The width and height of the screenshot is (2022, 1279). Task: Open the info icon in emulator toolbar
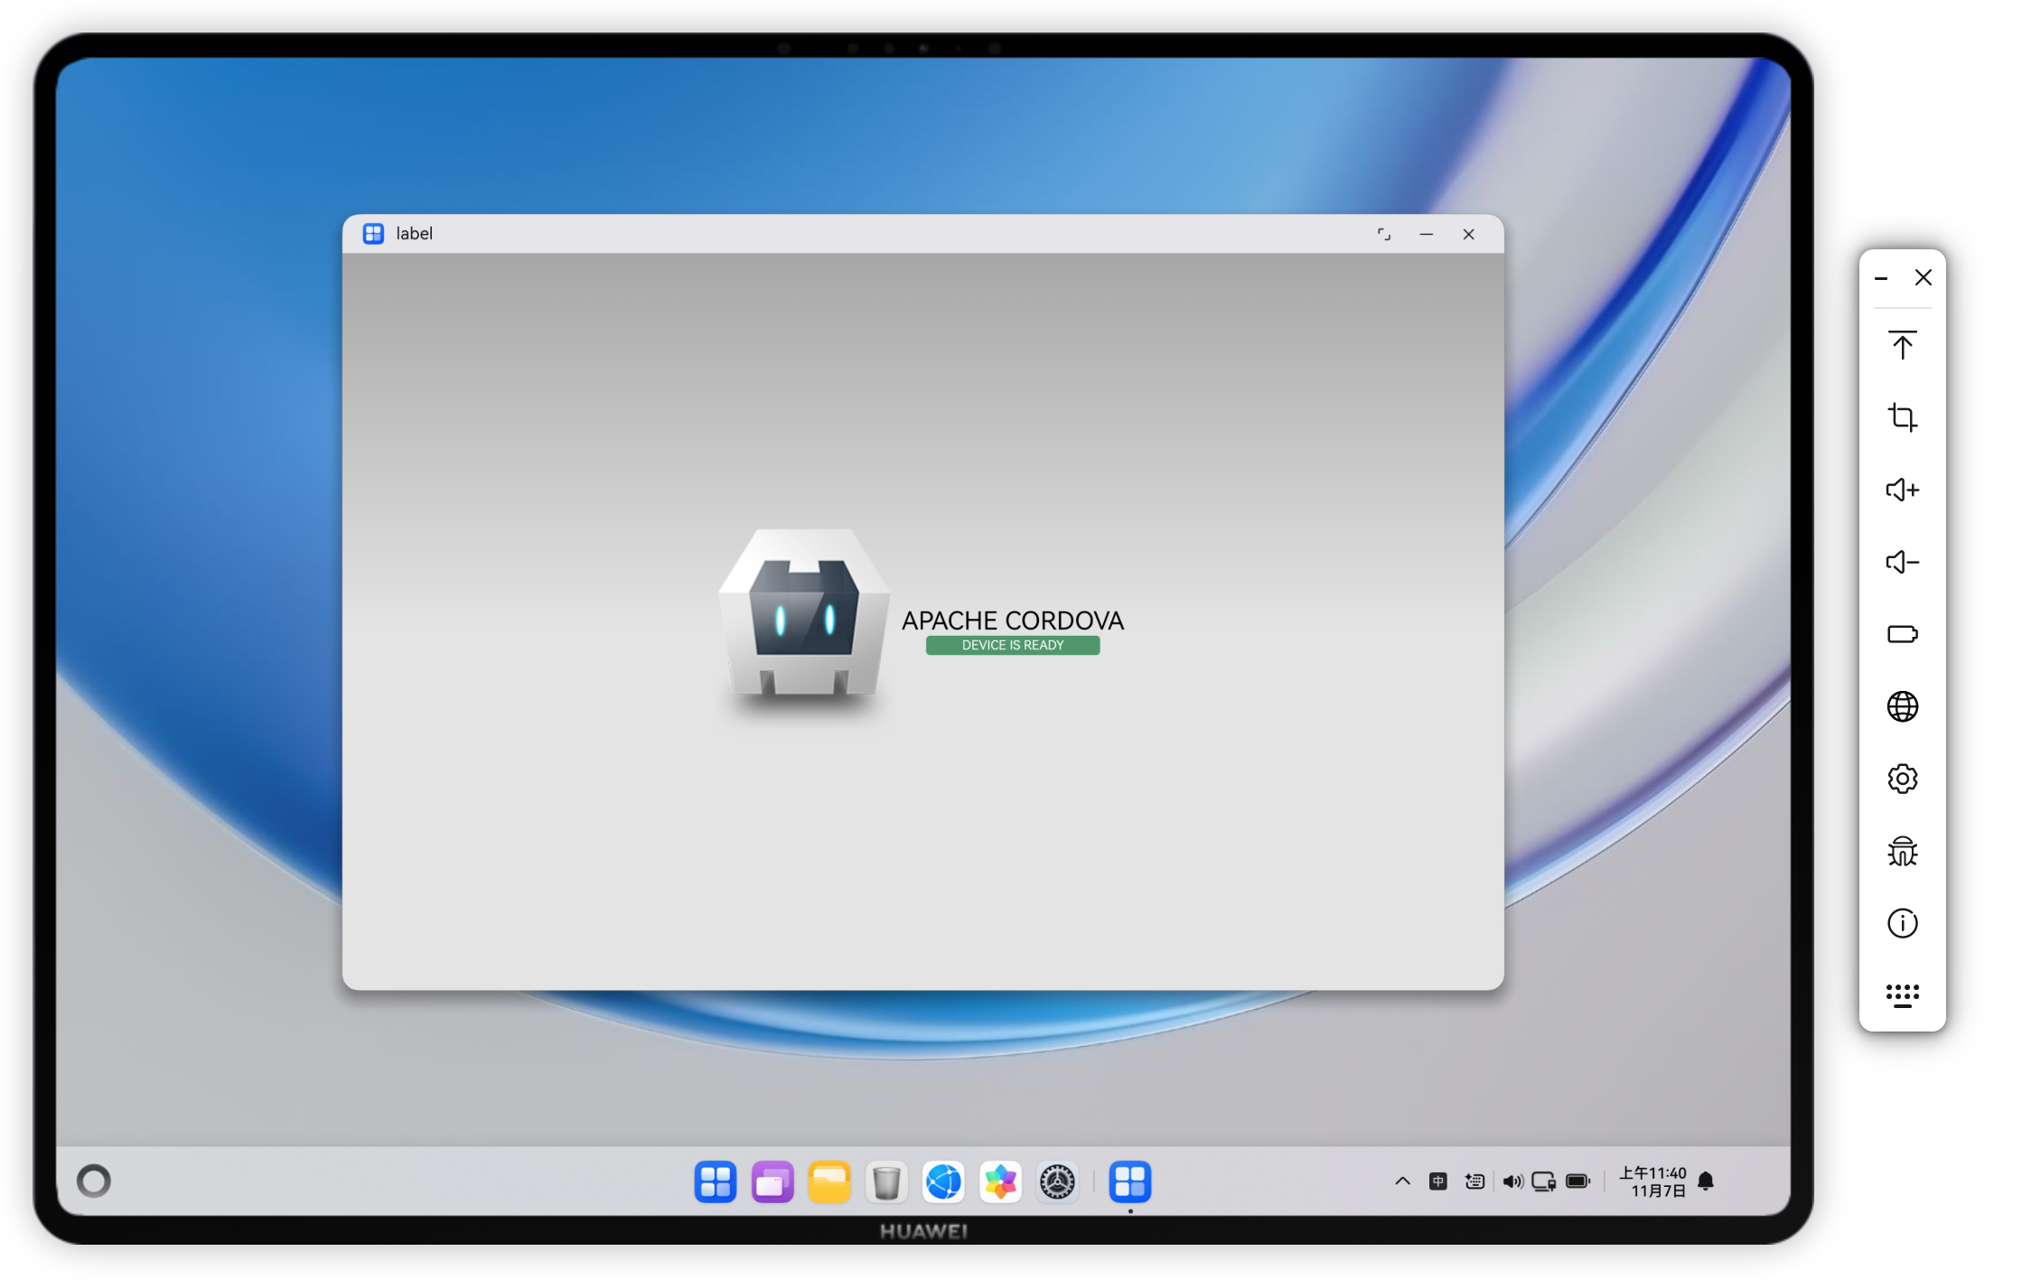tap(1902, 923)
